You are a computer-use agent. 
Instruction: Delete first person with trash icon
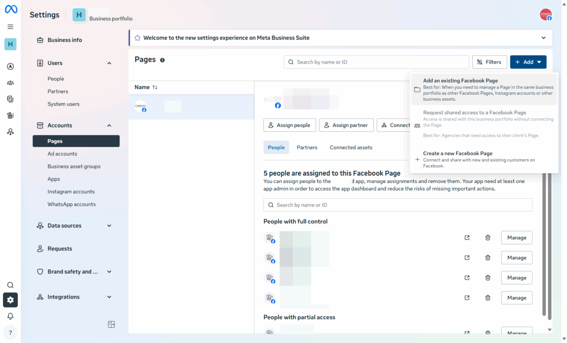pyautogui.click(x=488, y=238)
